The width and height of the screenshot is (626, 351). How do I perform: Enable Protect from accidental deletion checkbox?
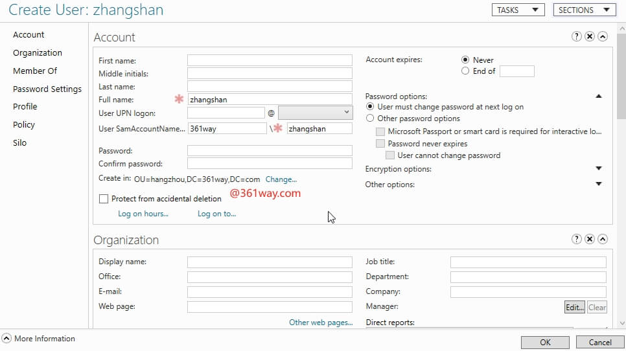coord(104,199)
